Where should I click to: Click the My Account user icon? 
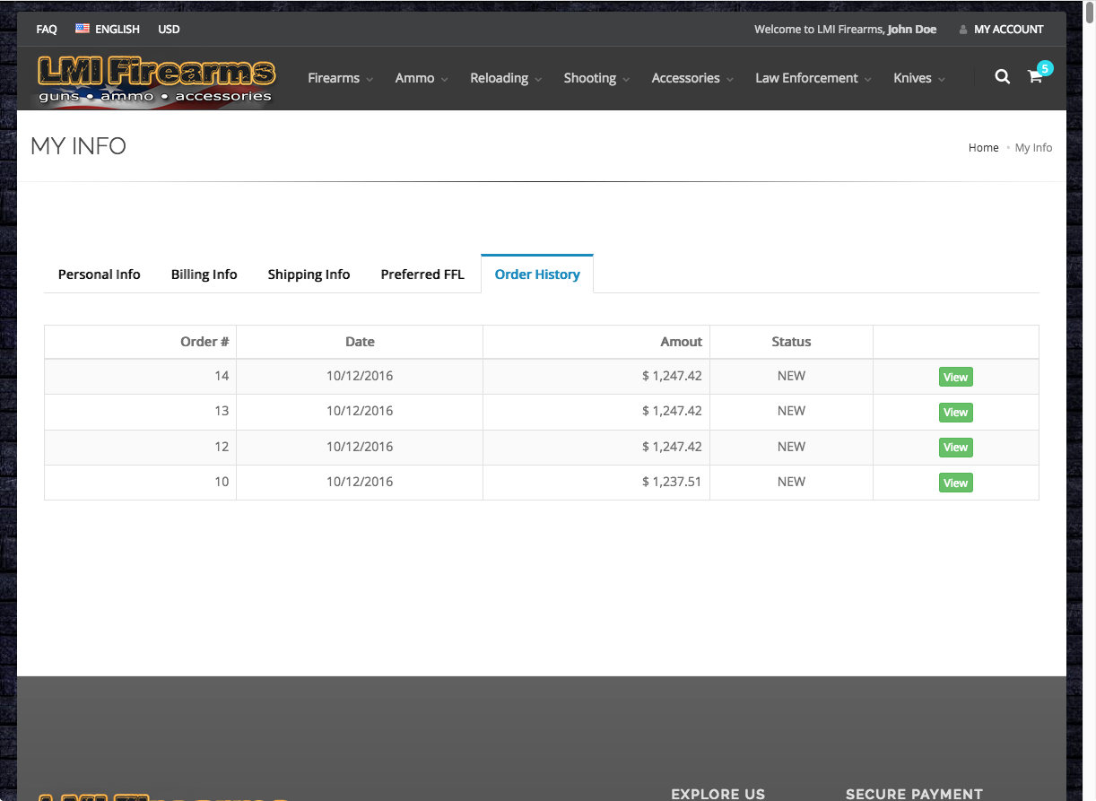tap(963, 30)
